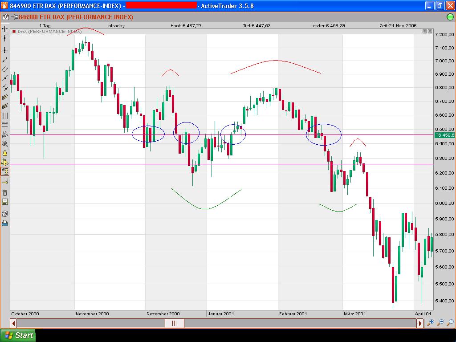
Task: Open the Windows Start button
Action: coord(18,335)
